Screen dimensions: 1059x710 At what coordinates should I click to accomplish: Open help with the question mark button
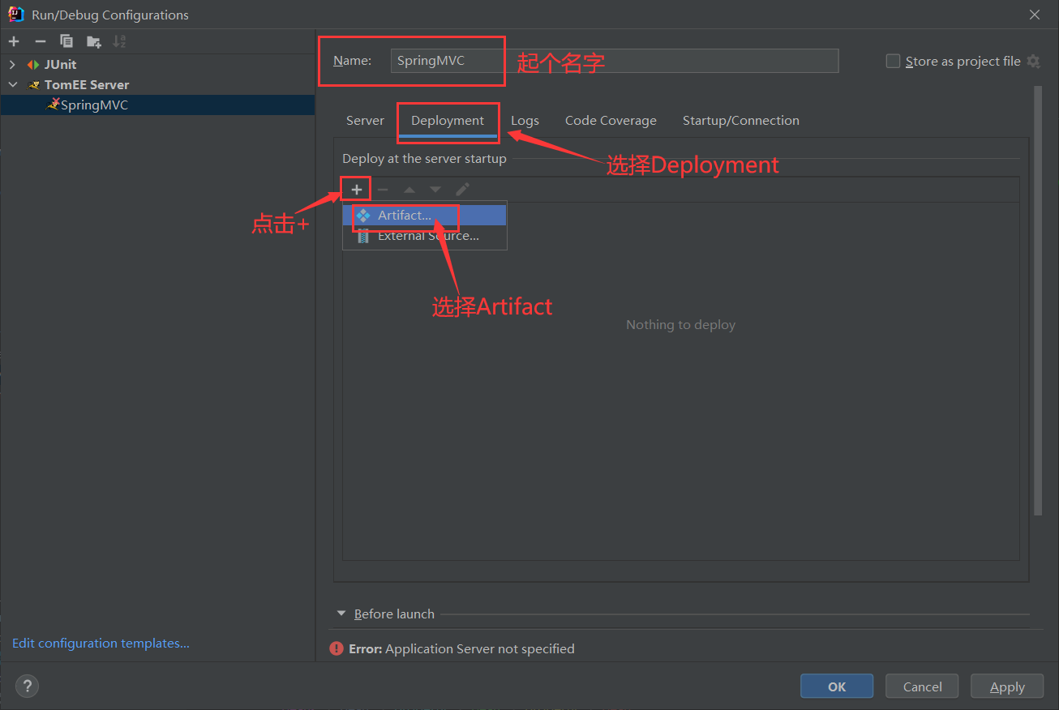(27, 686)
